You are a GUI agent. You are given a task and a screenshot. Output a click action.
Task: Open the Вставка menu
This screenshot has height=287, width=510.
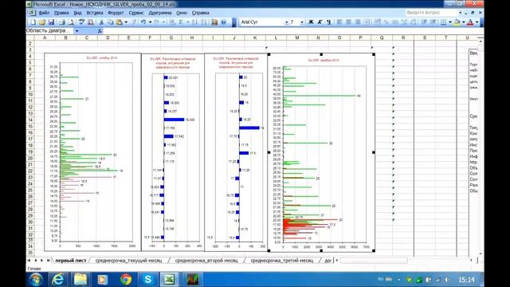tap(95, 13)
